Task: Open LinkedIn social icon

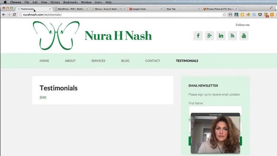Action: coord(221,36)
